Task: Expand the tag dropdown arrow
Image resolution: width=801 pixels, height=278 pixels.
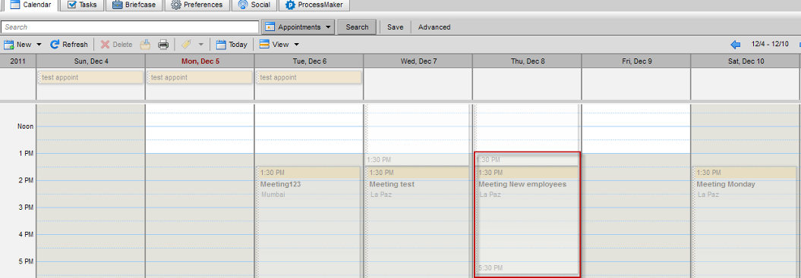Action: click(200, 45)
